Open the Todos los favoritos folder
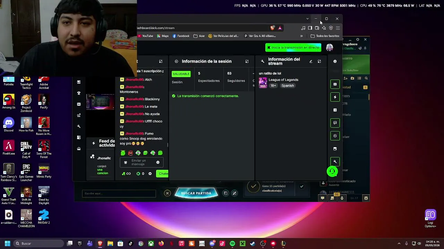Screen dimensions: 444x249 [x=325, y=36]
